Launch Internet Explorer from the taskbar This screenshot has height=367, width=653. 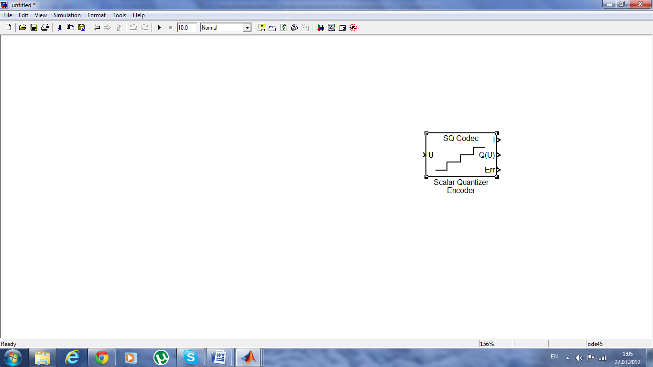pos(72,357)
